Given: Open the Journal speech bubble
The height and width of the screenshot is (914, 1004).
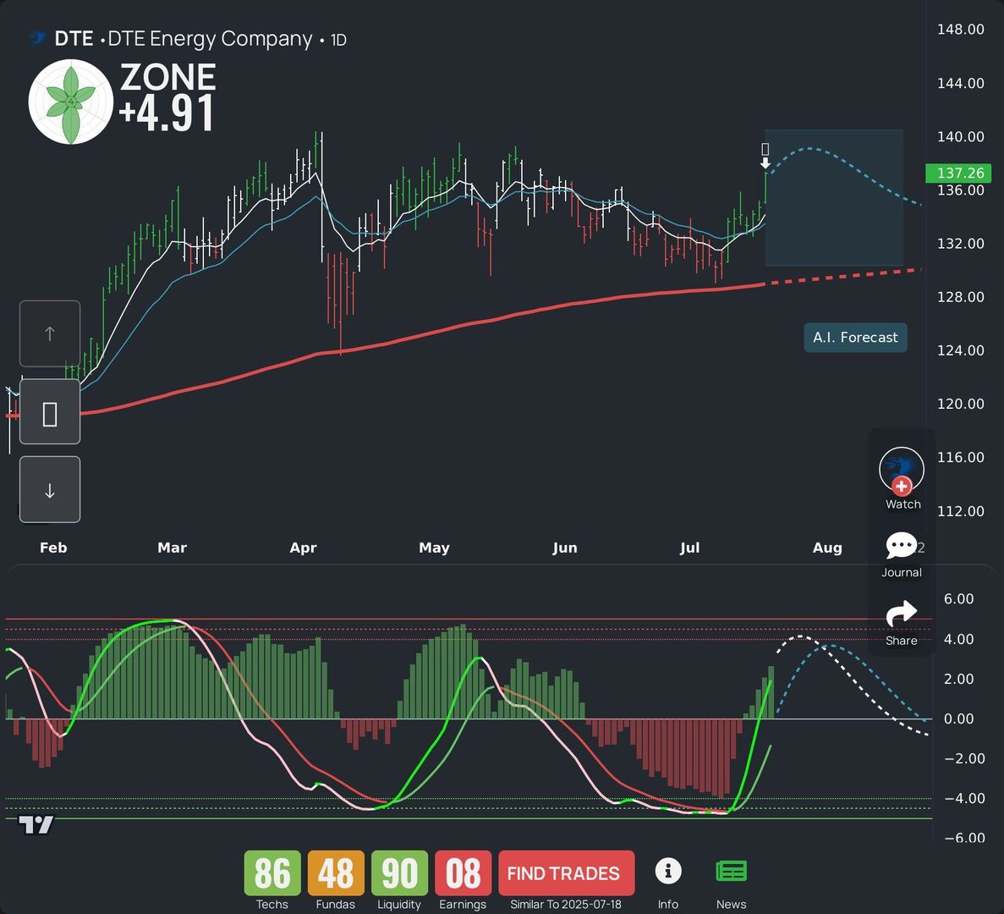Looking at the screenshot, I should tap(901, 546).
